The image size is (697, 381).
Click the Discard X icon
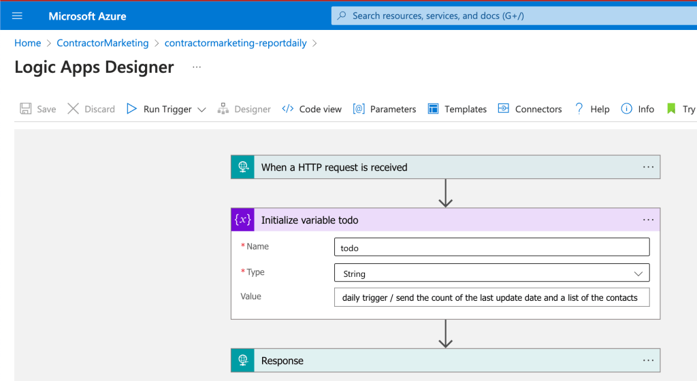(x=73, y=109)
